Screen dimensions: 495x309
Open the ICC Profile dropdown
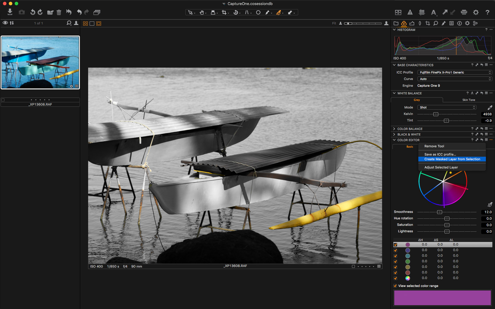[x=454, y=72]
